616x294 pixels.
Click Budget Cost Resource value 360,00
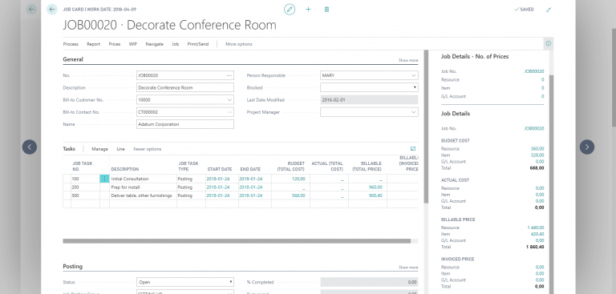pos(537,149)
